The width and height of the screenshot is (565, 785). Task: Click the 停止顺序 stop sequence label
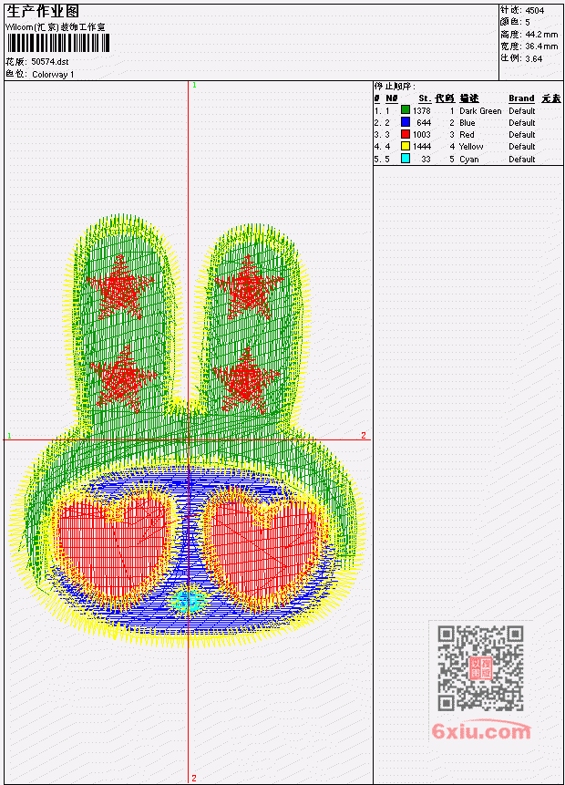[395, 87]
